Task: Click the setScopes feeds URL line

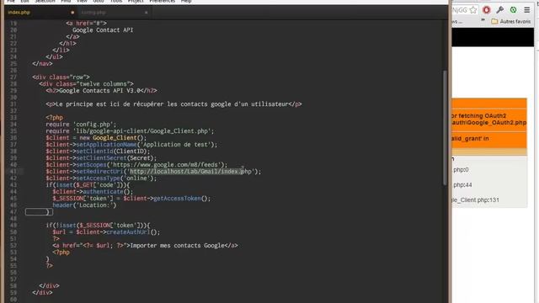Action: point(136,165)
